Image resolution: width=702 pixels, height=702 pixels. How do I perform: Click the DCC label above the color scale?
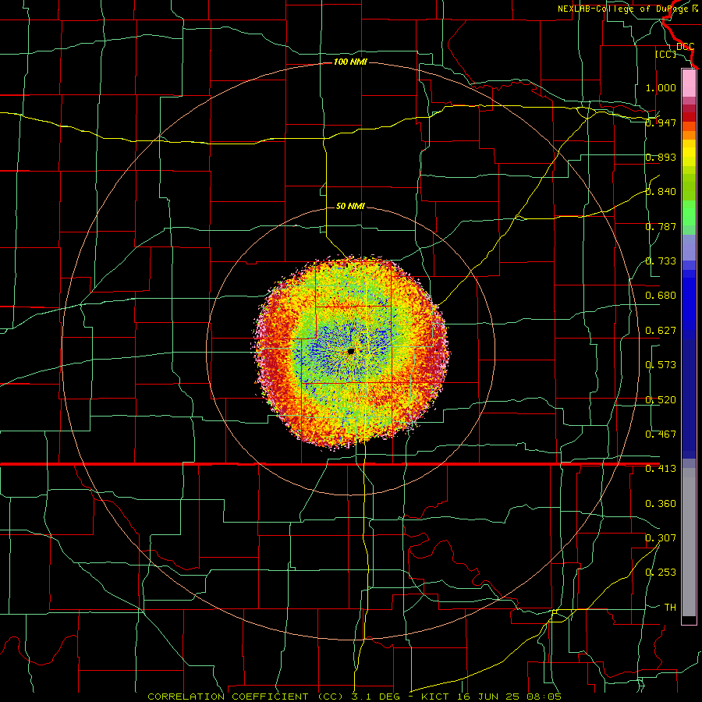[686, 47]
